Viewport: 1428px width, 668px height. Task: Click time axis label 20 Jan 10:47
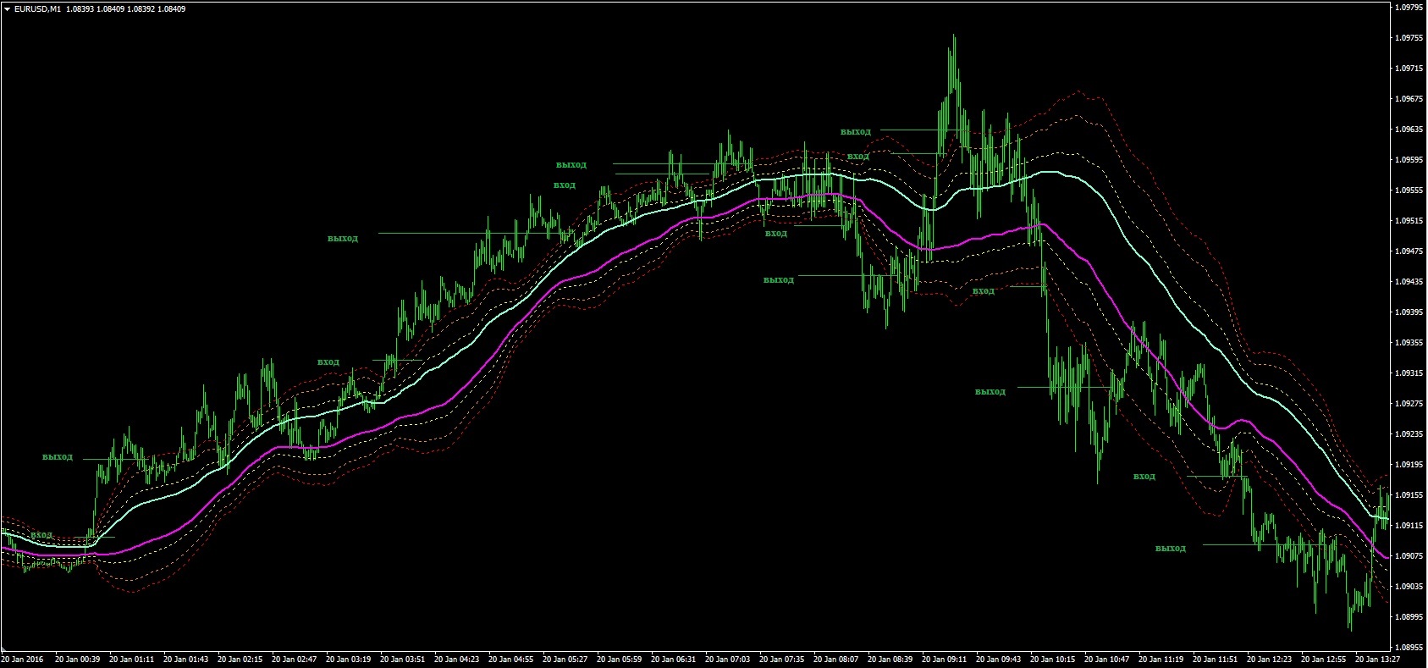1106,659
